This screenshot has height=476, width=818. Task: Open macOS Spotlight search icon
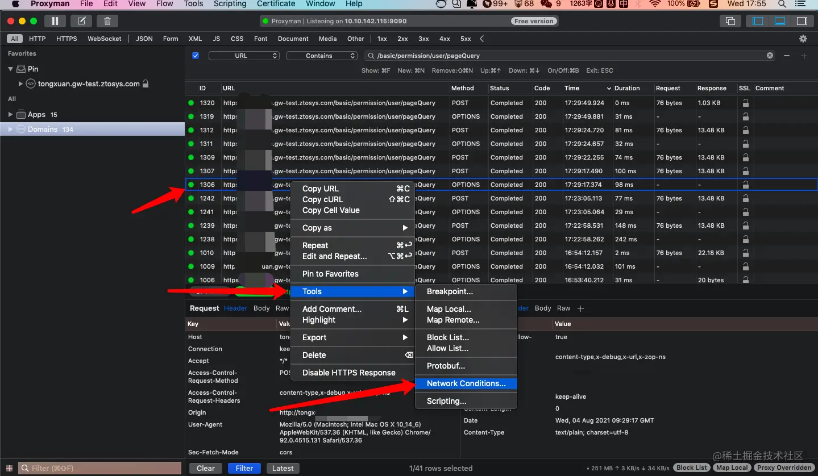coord(782,4)
